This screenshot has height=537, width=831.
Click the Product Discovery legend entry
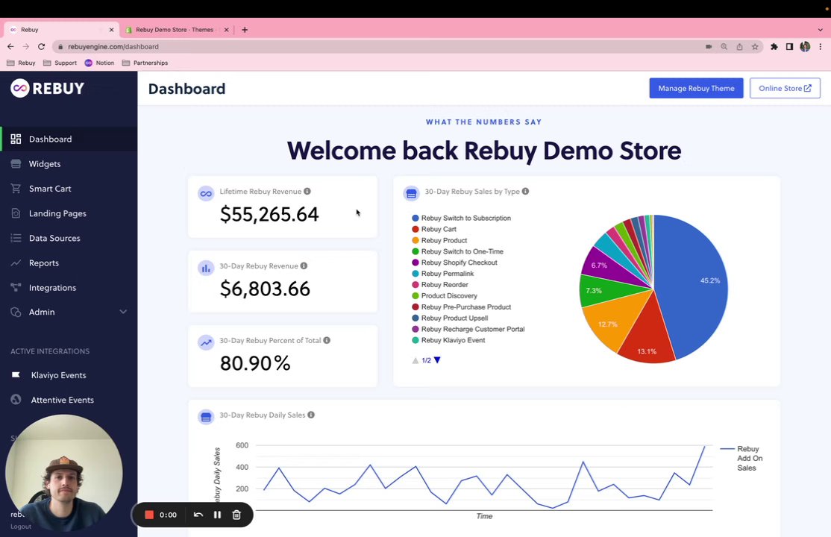(445, 296)
